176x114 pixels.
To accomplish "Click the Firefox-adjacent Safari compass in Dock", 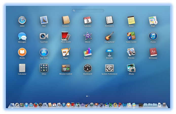I will 31,105.
